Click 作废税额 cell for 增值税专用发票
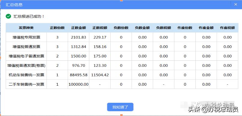Screen dimensions: 242x116 click(x=228, y=37)
